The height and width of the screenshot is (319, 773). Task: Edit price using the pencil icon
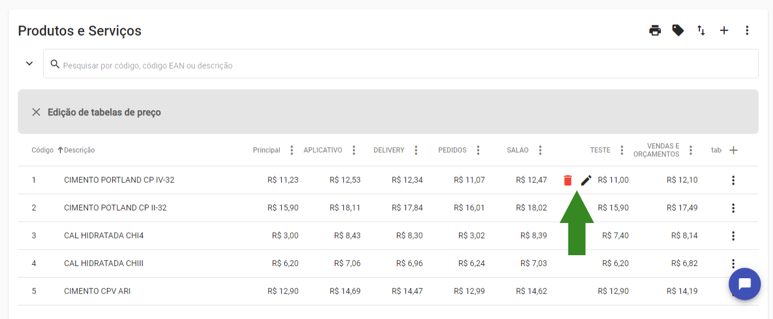586,180
